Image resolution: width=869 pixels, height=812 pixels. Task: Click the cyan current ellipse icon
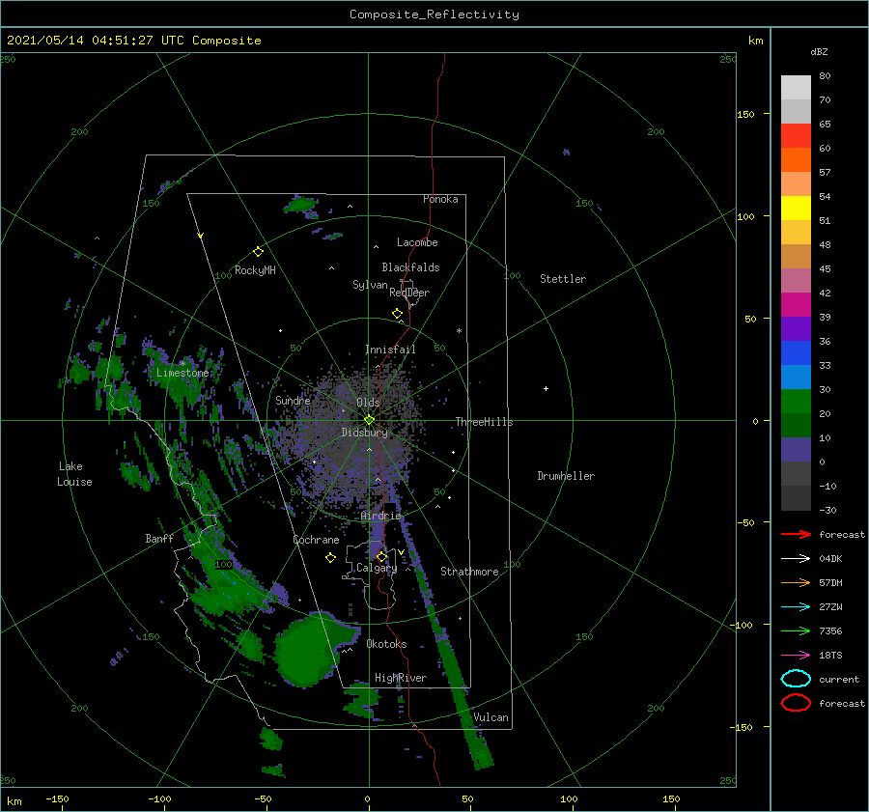796,679
